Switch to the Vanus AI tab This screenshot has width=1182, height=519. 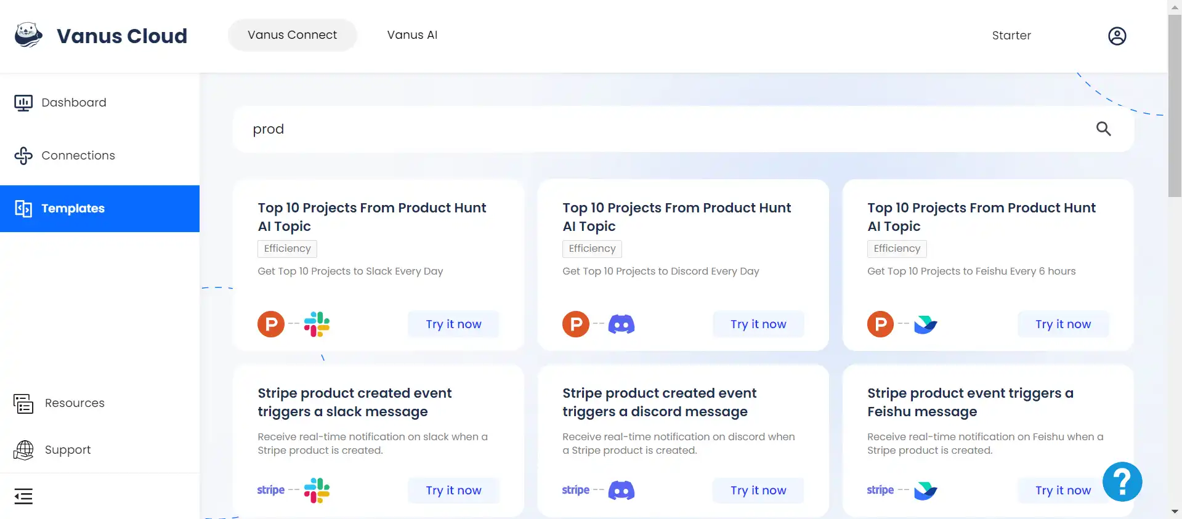[x=412, y=35]
